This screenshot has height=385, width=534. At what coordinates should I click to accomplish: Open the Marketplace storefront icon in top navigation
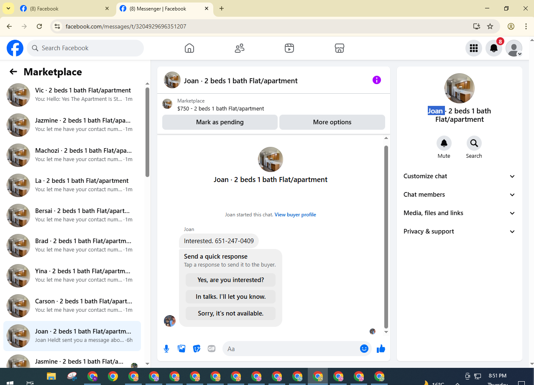pos(340,48)
